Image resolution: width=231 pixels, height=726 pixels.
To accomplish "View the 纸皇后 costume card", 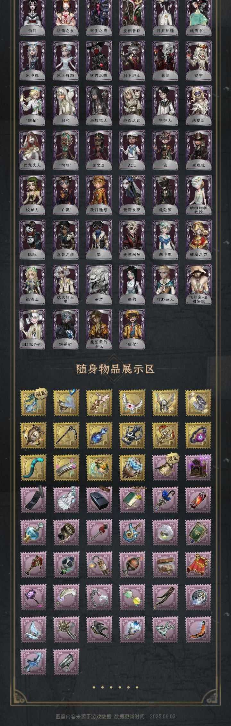I will (199, 105).
